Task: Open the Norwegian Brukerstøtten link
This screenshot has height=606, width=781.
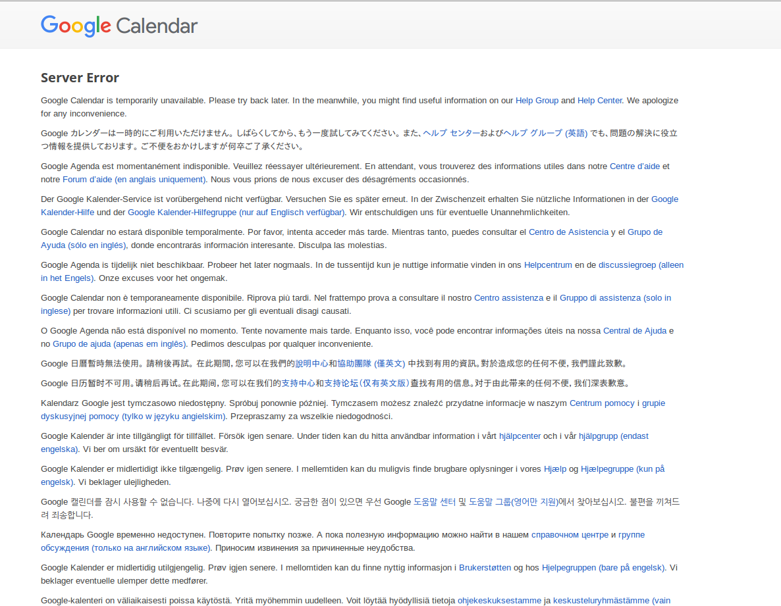Action: point(485,568)
